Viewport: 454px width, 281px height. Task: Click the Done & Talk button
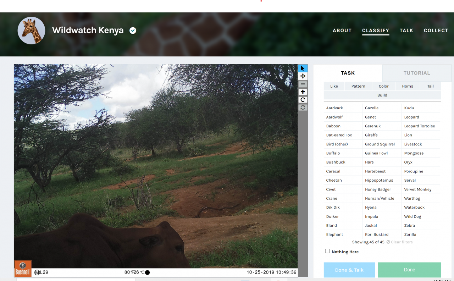click(x=349, y=270)
